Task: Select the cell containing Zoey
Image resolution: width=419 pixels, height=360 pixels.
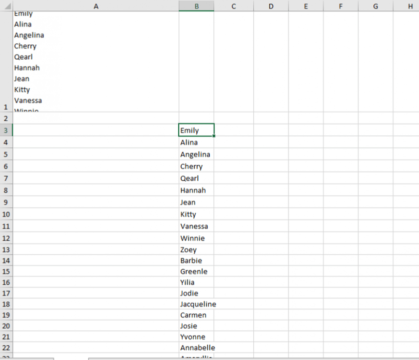Action: [x=196, y=249]
